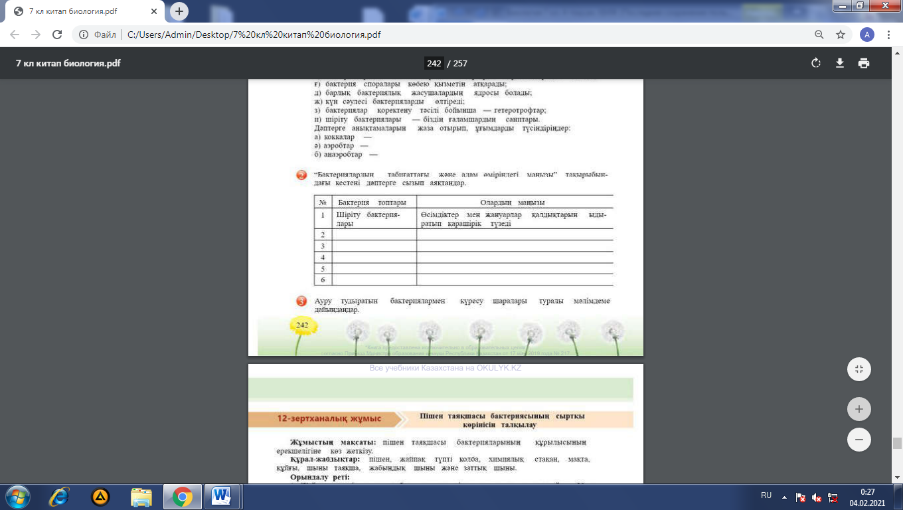Rotate the PDF page clockwise
The image size is (903, 510).
(x=816, y=63)
